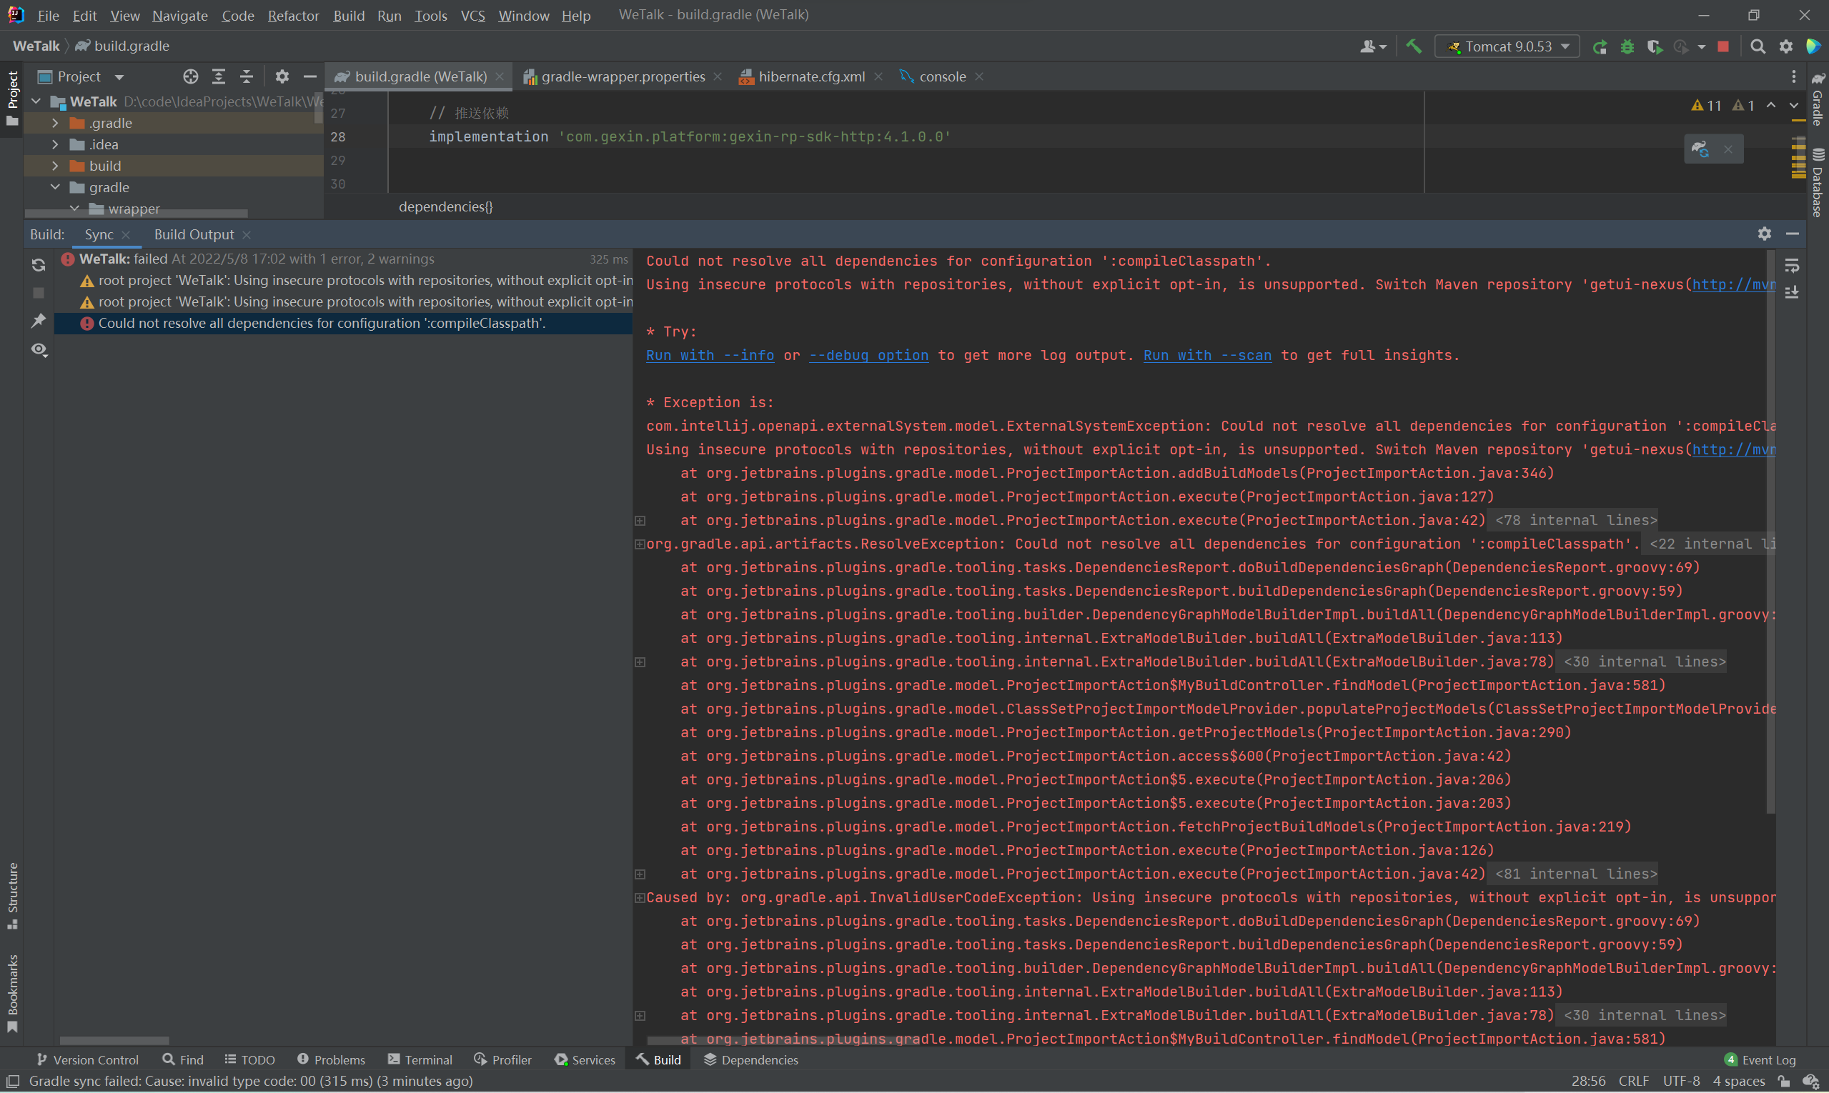Pin the Build tab with pin icon

(39, 320)
